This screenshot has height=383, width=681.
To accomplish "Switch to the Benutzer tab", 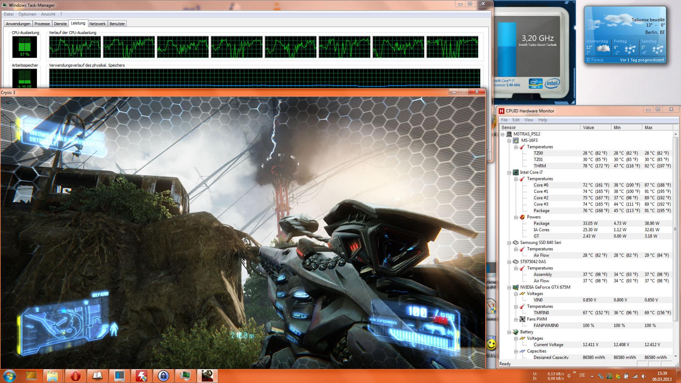I will pyautogui.click(x=117, y=24).
